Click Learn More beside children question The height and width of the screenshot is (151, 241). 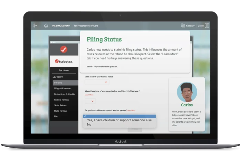coord(131,110)
